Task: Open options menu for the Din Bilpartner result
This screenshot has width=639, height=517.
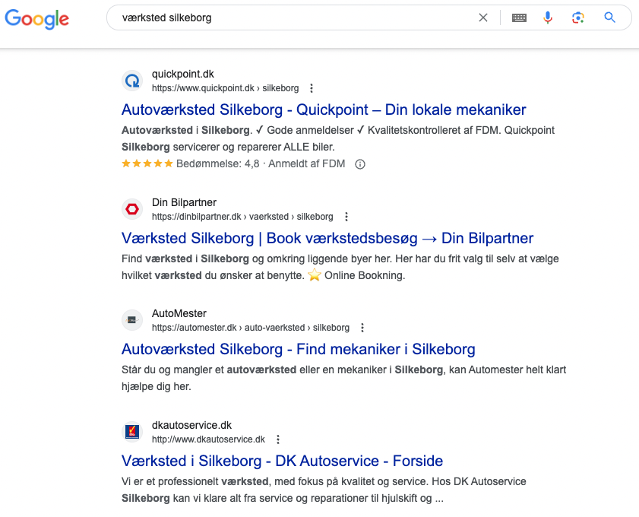Action: (x=346, y=217)
